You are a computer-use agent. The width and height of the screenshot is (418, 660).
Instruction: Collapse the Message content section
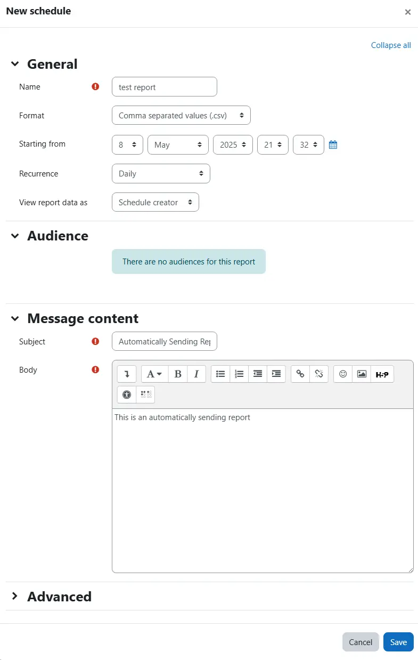pos(15,319)
